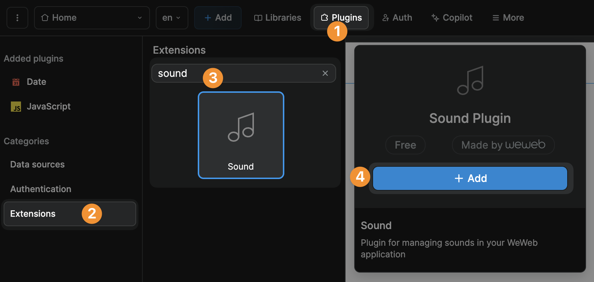Viewport: 594px width, 282px height.
Task: Click the music note icon in plugin details
Action: click(470, 80)
